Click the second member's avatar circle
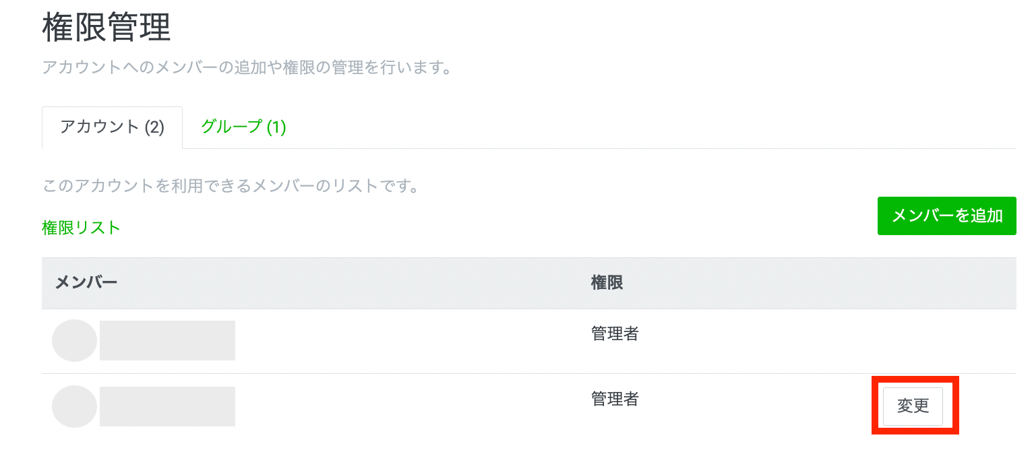 74,406
